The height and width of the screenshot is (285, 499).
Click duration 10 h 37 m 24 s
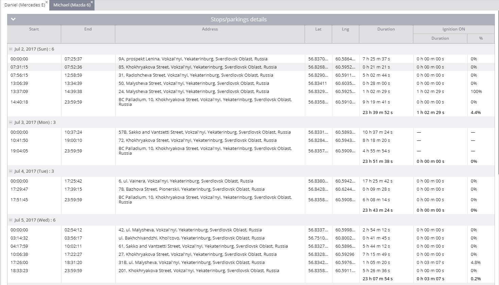(x=378, y=132)
